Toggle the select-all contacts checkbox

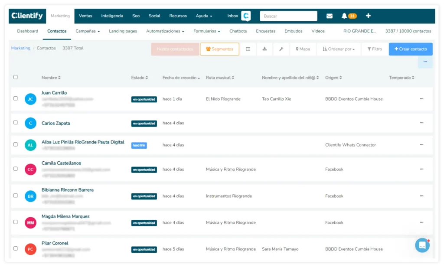click(x=16, y=77)
